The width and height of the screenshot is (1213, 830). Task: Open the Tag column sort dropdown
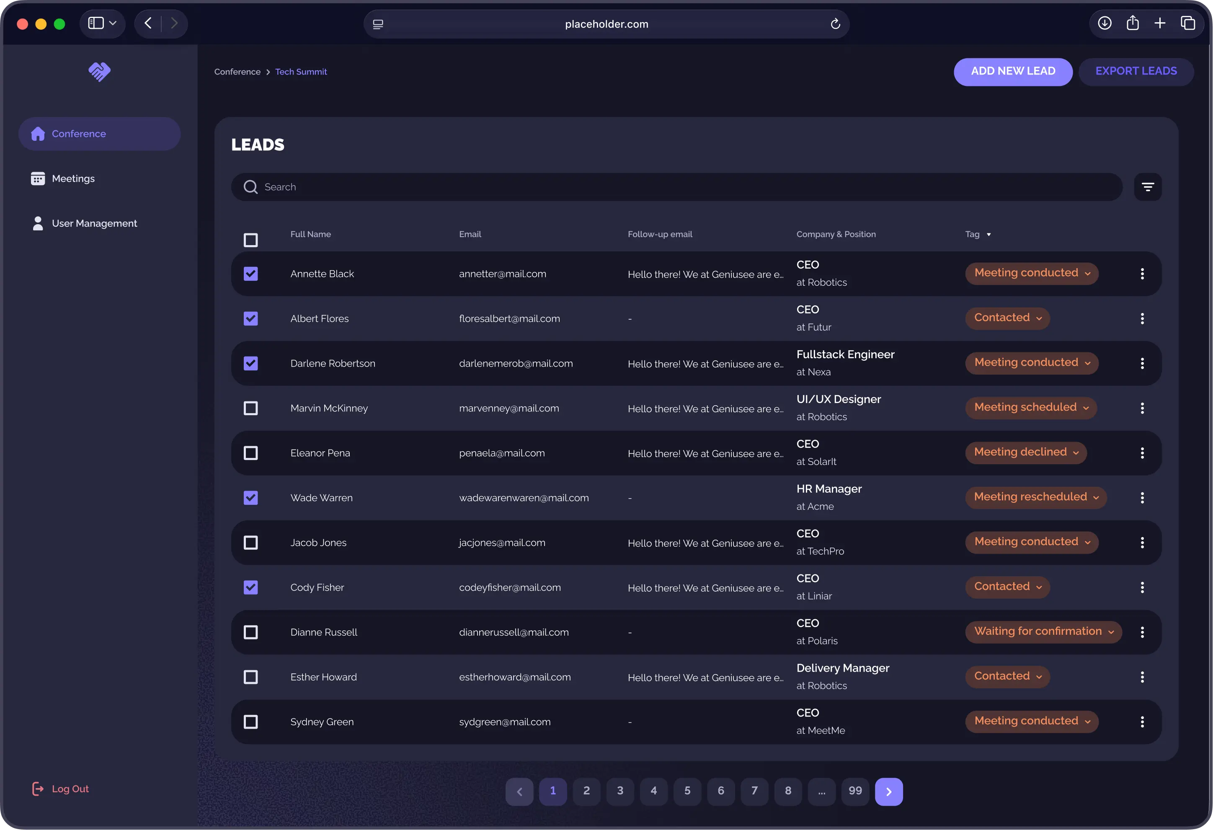989,234
